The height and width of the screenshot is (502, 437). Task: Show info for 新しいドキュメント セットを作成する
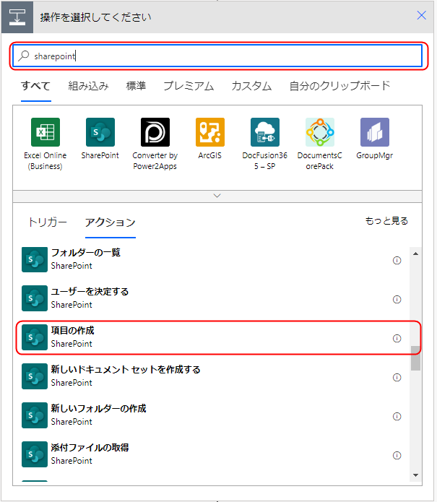397,378
